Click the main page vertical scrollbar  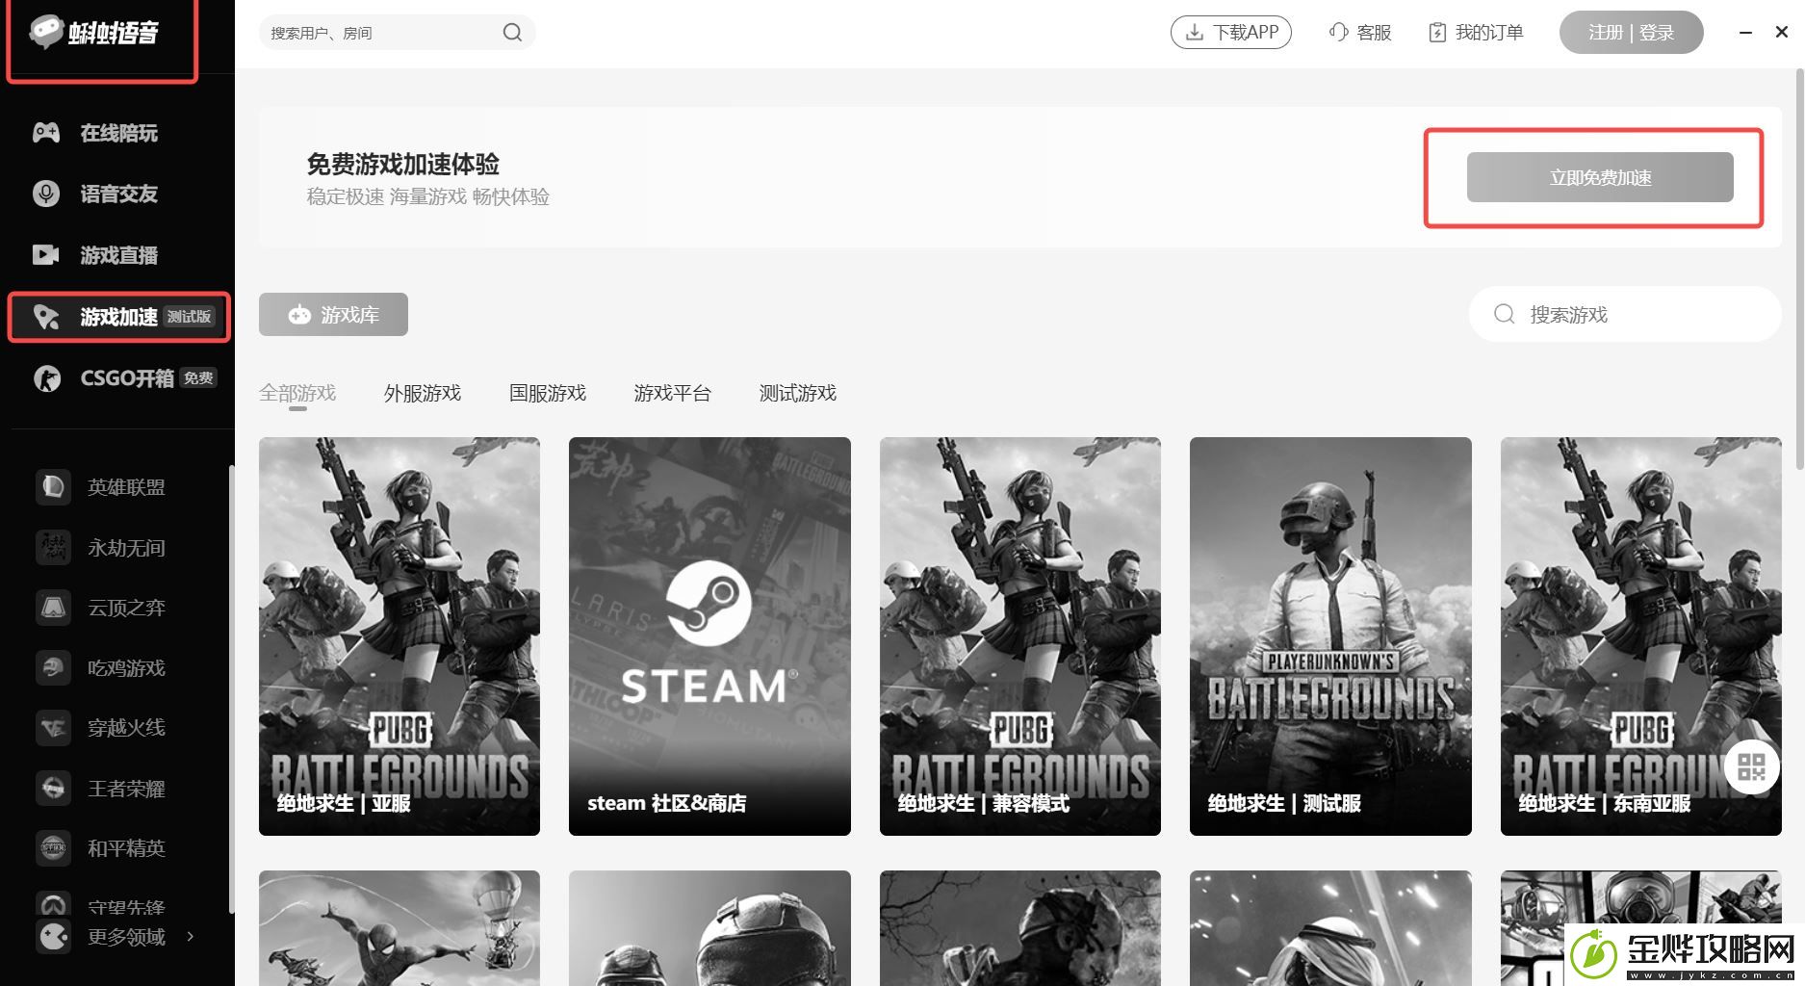[x=1800, y=270]
